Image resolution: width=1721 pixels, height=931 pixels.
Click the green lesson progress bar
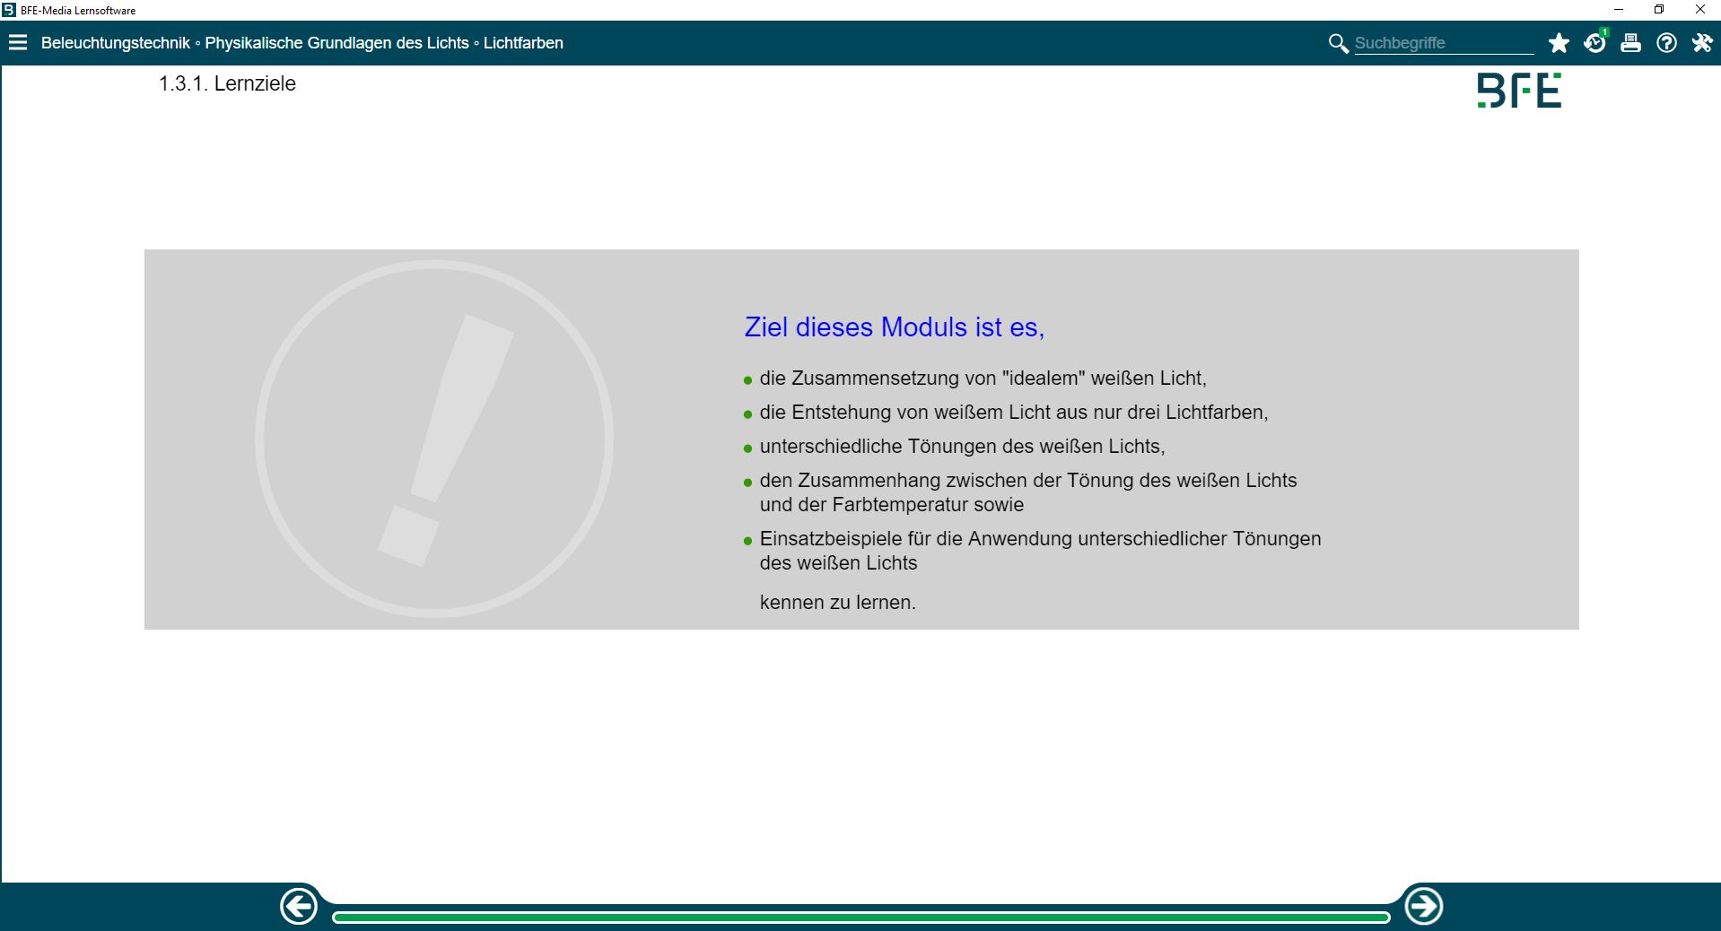tap(860, 917)
